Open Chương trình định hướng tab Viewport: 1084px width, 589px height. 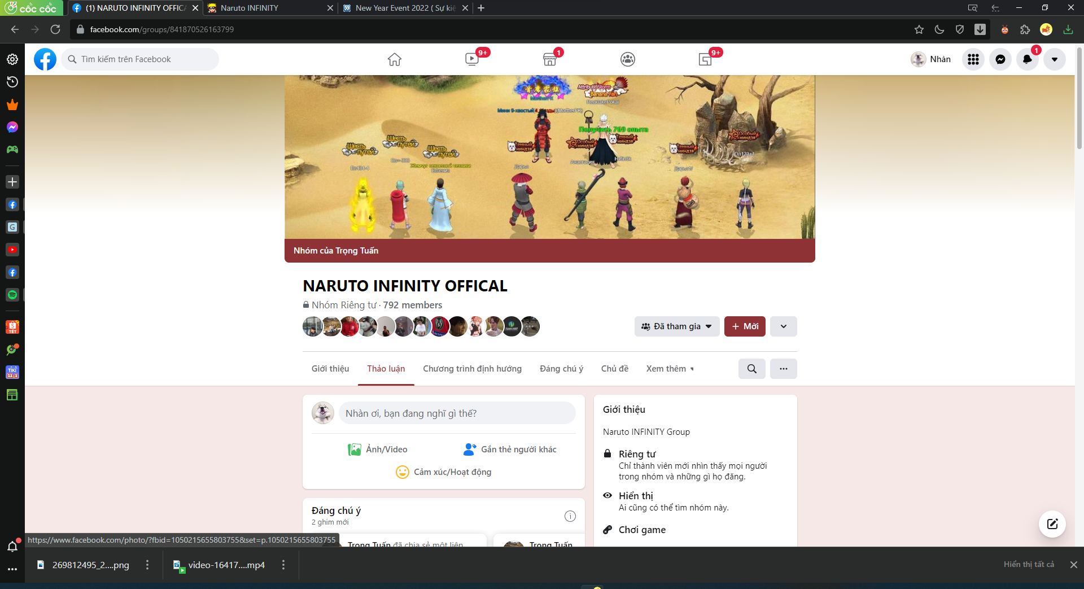click(x=473, y=369)
